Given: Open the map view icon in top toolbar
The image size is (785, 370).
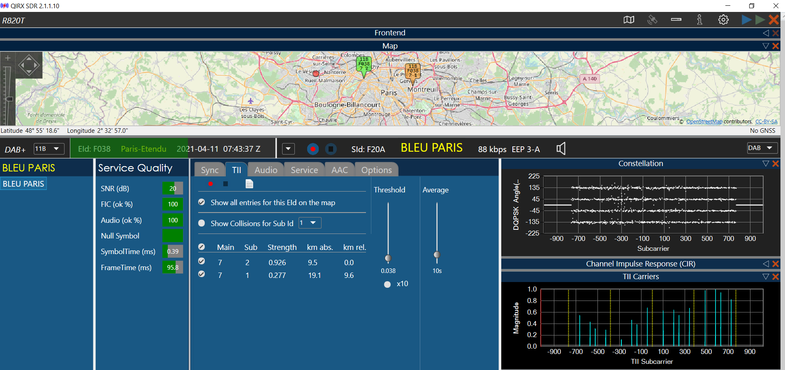Looking at the screenshot, I should (x=629, y=20).
